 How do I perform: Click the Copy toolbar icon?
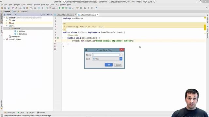point(24,8)
